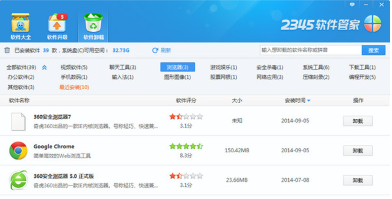The image size is (392, 199).
Task: Select the 图形图像(1) category
Action: click(177, 77)
